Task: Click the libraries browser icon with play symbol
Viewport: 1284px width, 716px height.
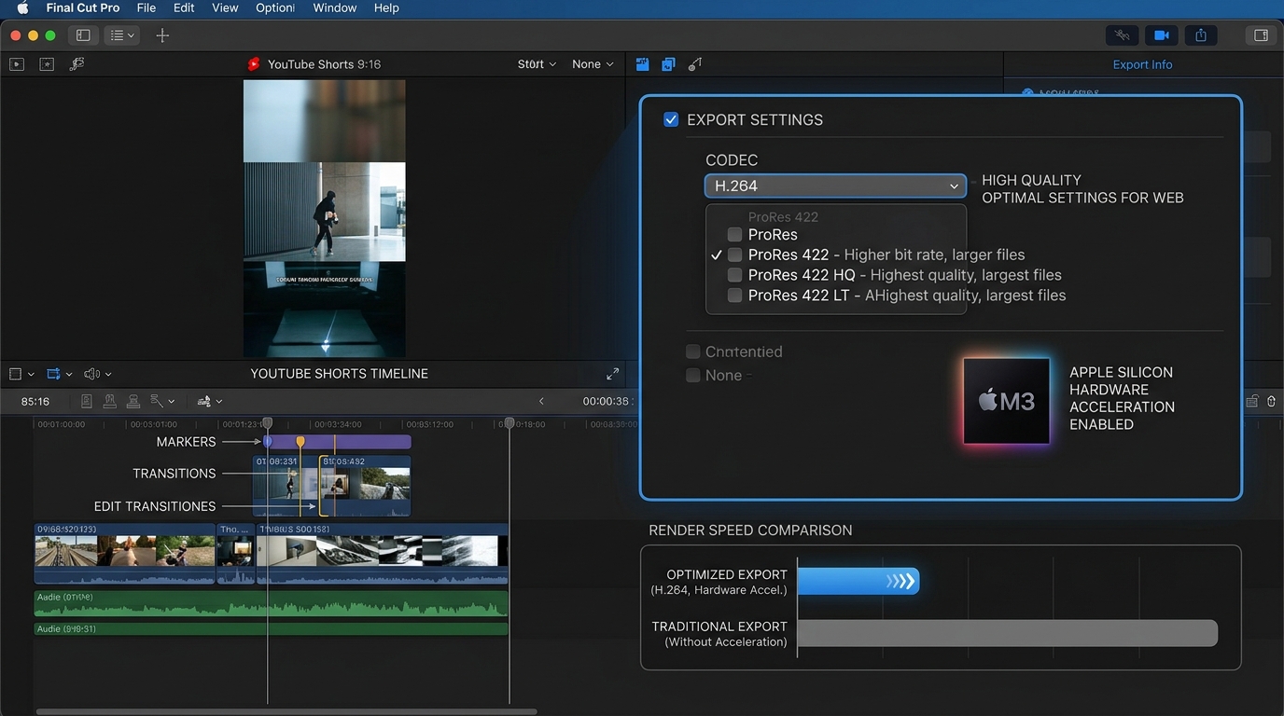Action: [x=17, y=64]
